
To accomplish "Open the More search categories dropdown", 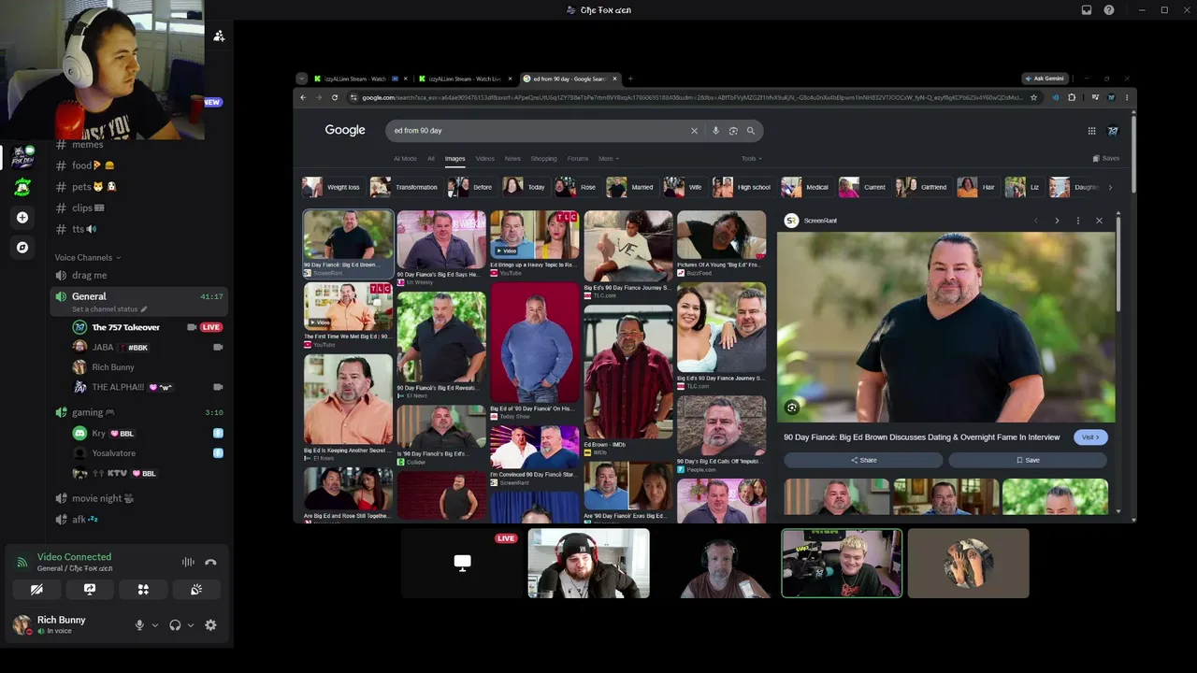I will pyautogui.click(x=609, y=159).
